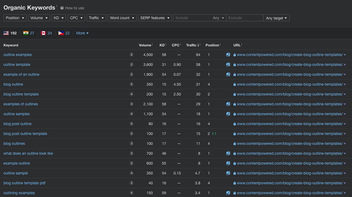Expand URL caret in blog outline template row
Screen dimensions: 352x197
click(345, 94)
